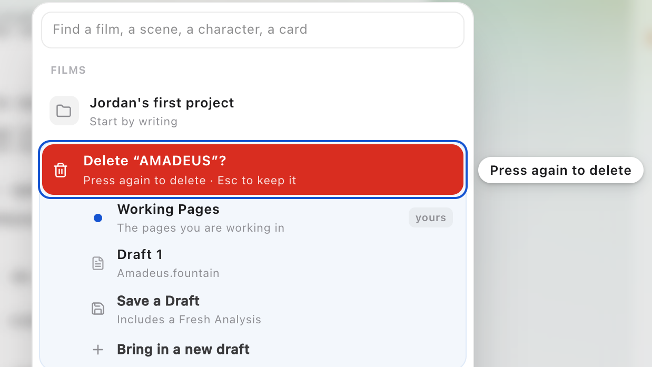
Task: Click the folder icon for Jordan's first project
Action: point(64,111)
